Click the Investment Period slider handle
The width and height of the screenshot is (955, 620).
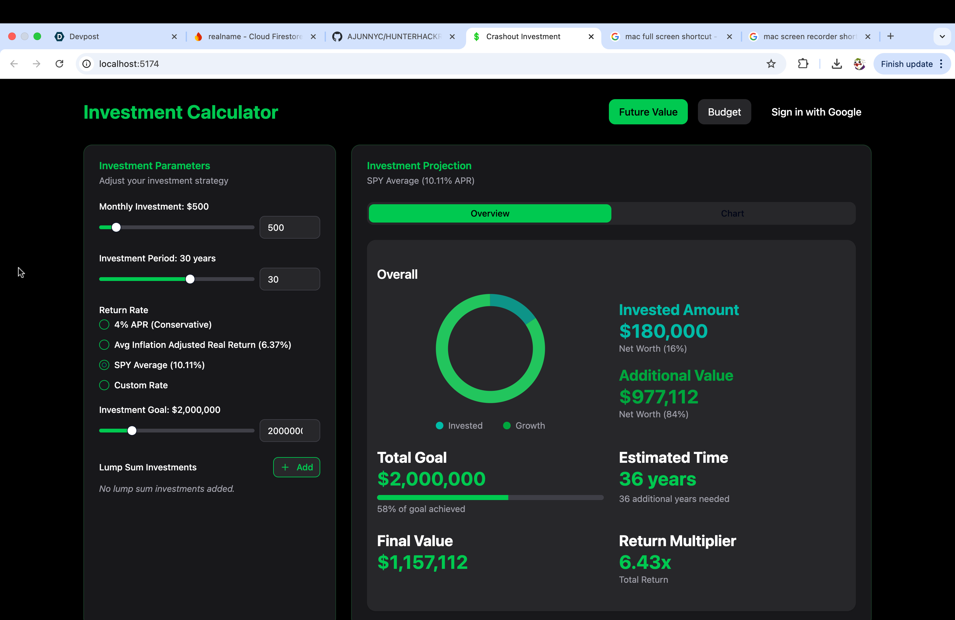point(190,279)
